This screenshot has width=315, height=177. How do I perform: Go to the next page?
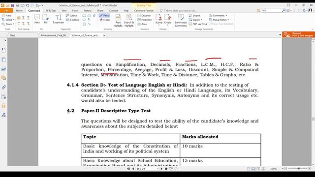[x=161, y=169]
